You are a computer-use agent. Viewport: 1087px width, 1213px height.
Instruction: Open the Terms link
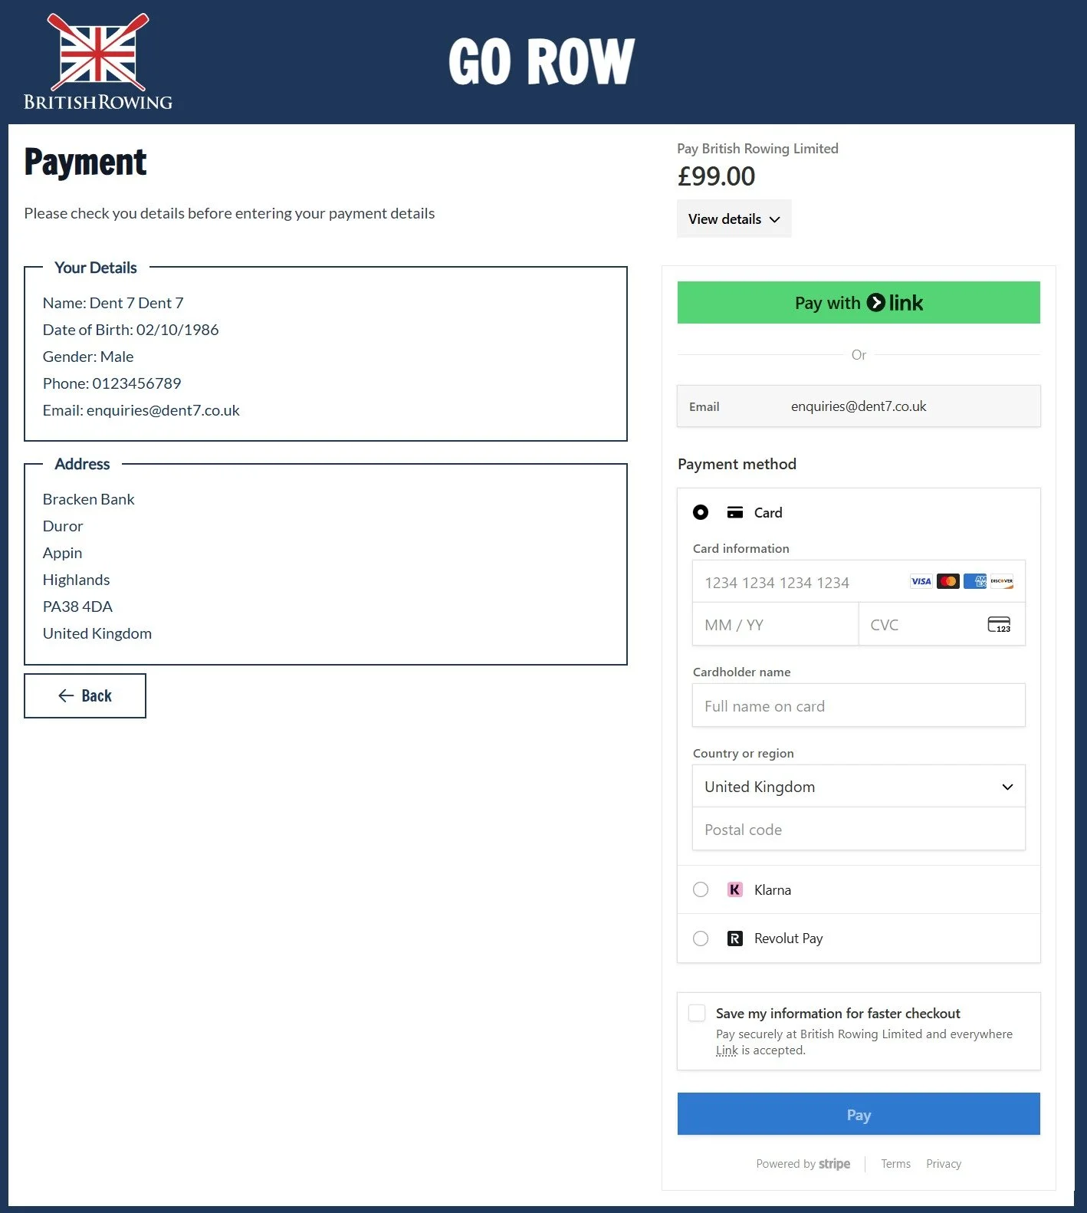(895, 1163)
